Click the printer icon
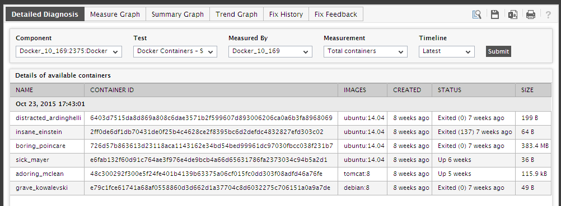This screenshot has width=561, height=206. (531, 15)
